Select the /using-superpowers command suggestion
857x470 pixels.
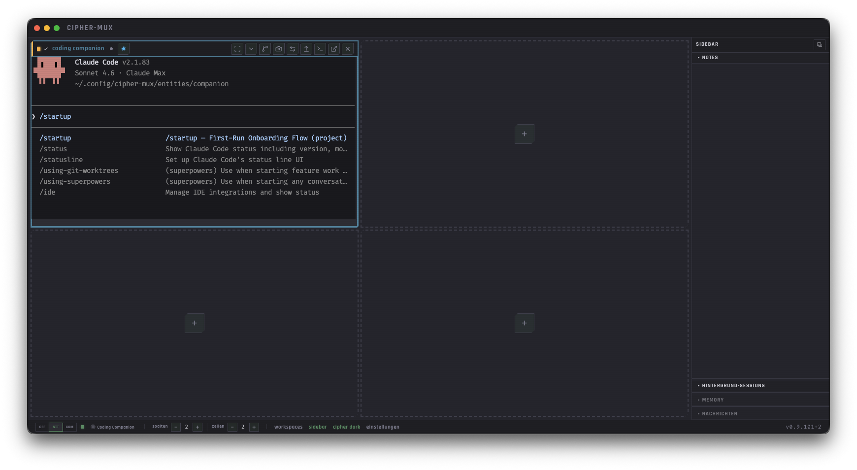[193, 181]
